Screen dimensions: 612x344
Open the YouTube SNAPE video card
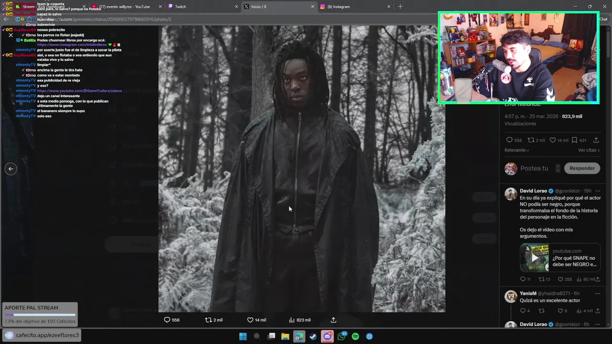[560, 258]
